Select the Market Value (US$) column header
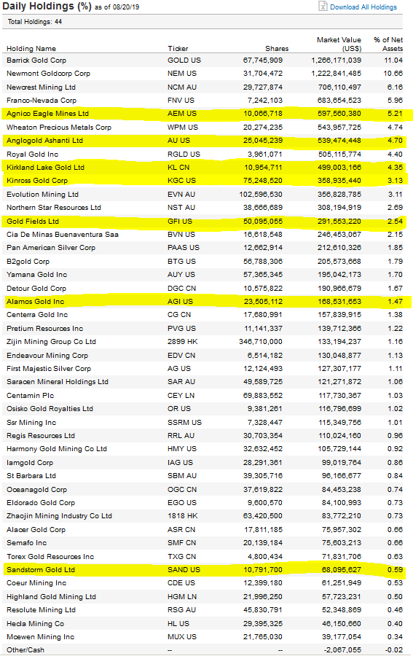The width and height of the screenshot is (413, 656). (339, 44)
